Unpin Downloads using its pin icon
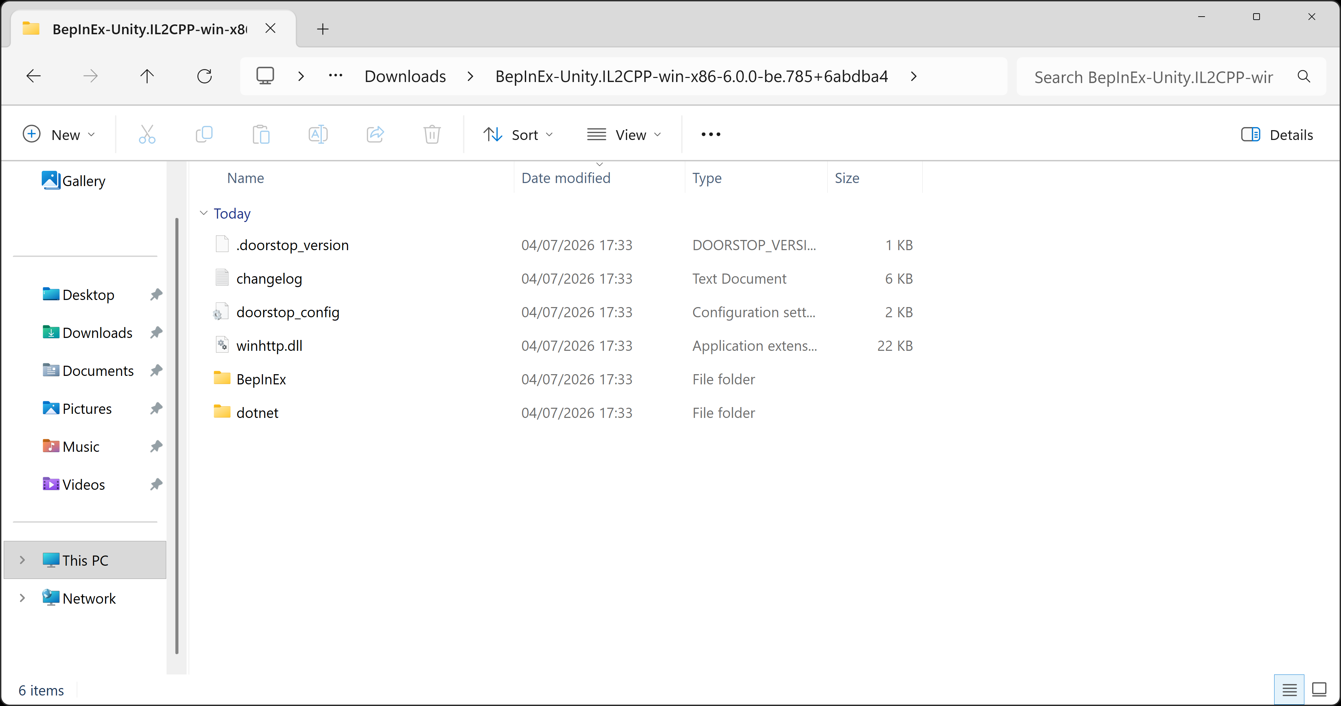1341x706 pixels. tap(156, 333)
